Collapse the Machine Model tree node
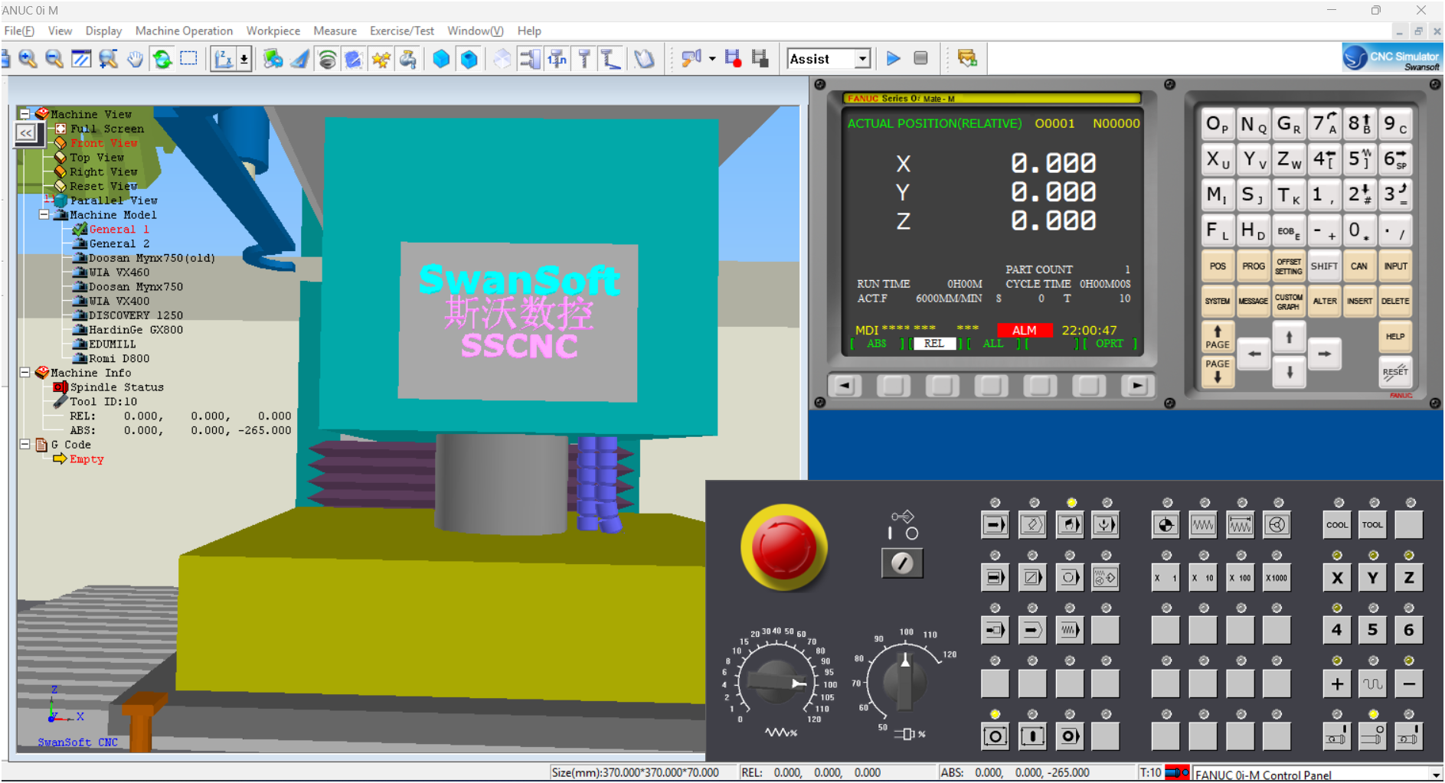This screenshot has width=1445, height=783. click(x=44, y=215)
